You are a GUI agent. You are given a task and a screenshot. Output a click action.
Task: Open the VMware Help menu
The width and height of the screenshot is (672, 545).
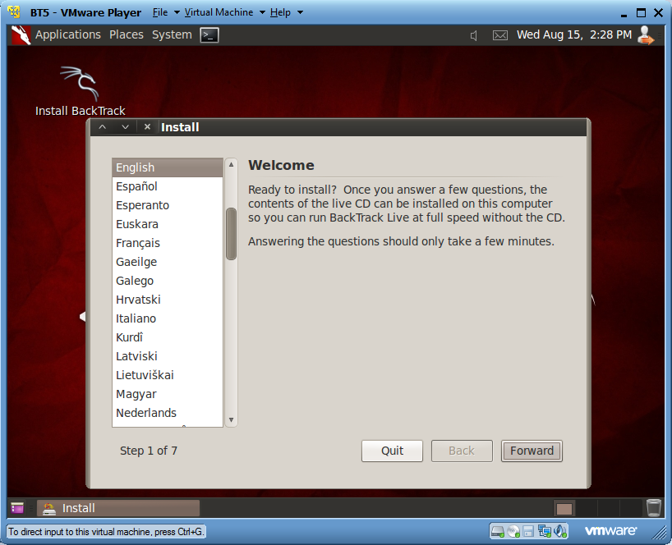click(x=280, y=12)
